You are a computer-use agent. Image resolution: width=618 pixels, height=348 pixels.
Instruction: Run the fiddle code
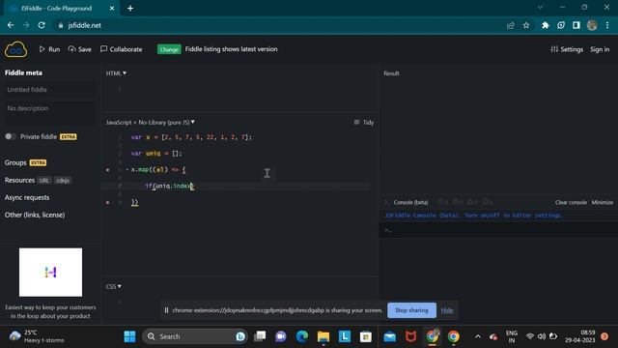(49, 49)
